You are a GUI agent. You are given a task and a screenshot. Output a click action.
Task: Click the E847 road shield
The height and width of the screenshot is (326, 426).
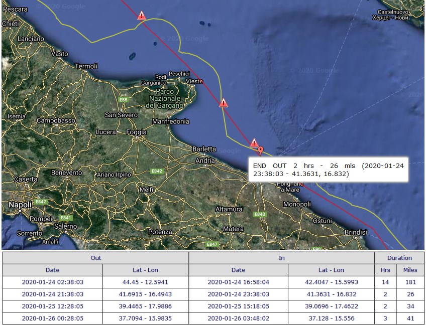point(212,244)
